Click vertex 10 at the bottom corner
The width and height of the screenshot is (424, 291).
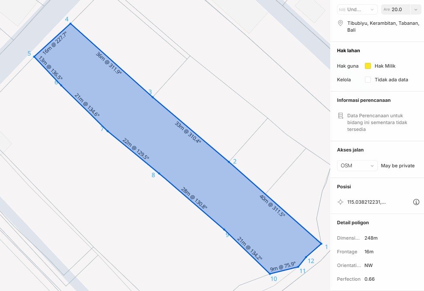270,273
